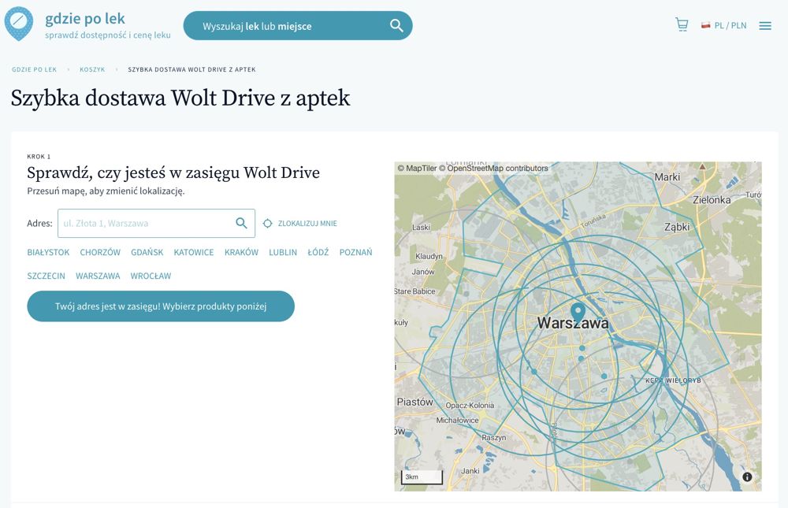Click the SZYBKA DOSTAWA WOLT DRIVE Z APTEK breadcrumb
788x508 pixels.
192,69
